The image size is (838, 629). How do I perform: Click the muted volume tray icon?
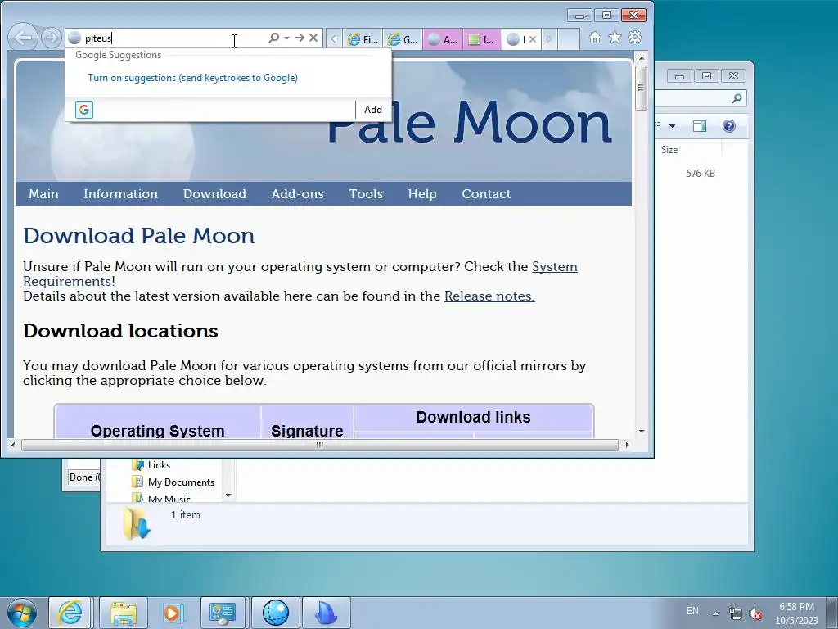point(755,613)
